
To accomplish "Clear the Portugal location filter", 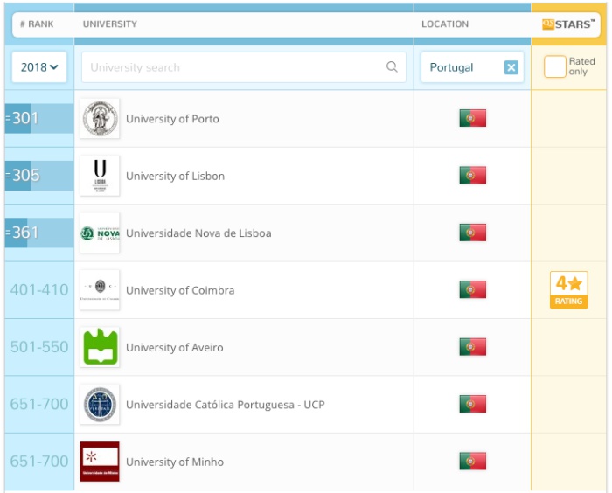I will pos(511,67).
